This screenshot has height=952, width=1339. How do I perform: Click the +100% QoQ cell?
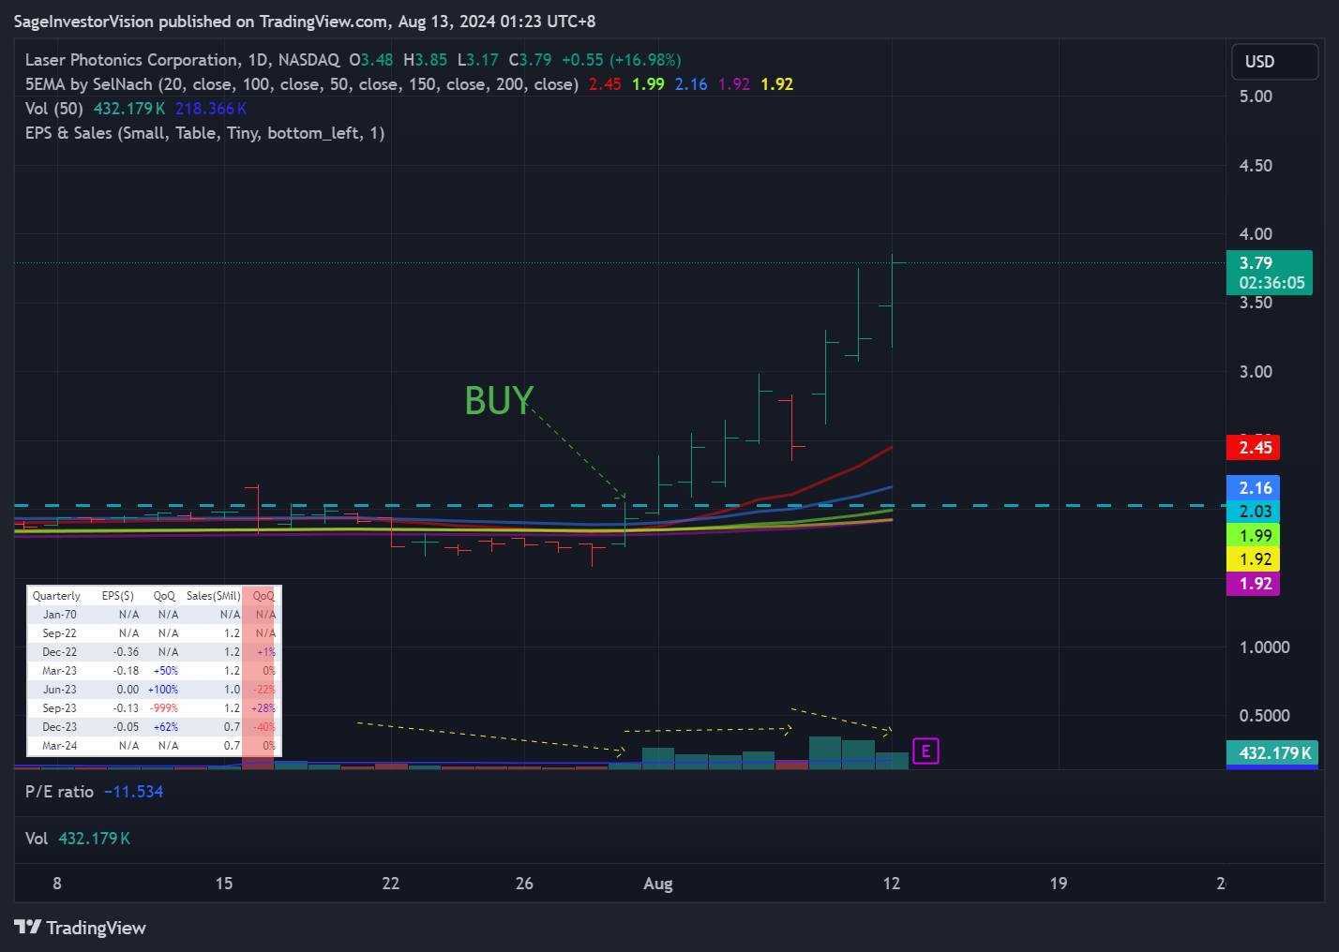(x=163, y=690)
